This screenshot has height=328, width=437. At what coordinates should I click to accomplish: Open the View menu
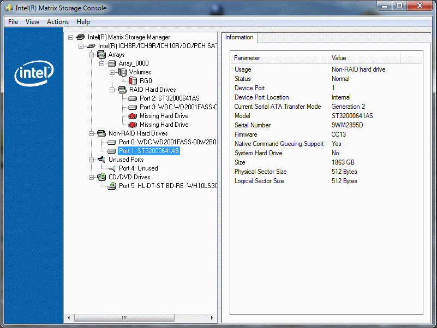point(32,22)
